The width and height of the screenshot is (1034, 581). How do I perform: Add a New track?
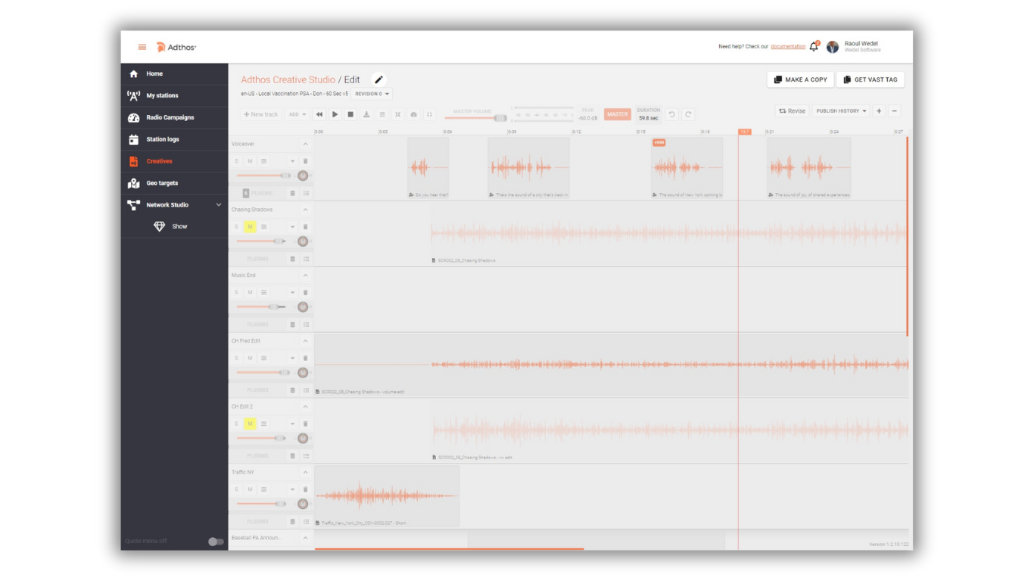(x=260, y=114)
